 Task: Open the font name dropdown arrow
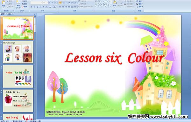tap(42, 3)
